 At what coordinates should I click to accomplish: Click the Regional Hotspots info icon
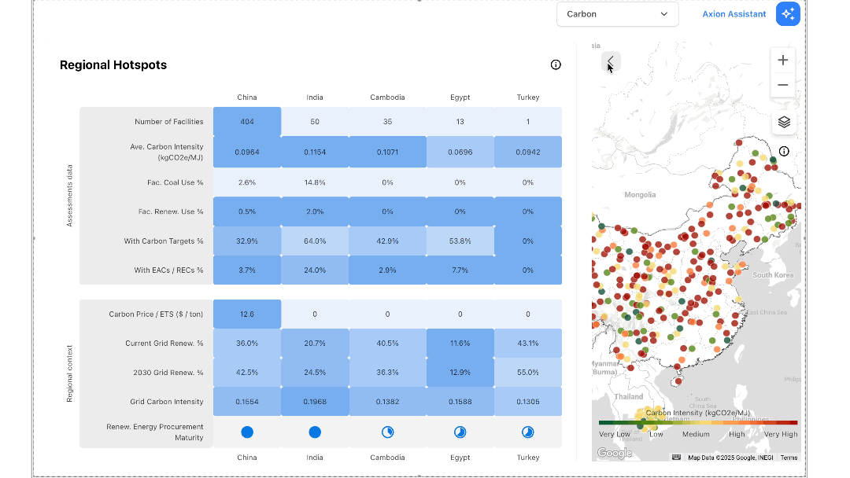click(x=556, y=65)
